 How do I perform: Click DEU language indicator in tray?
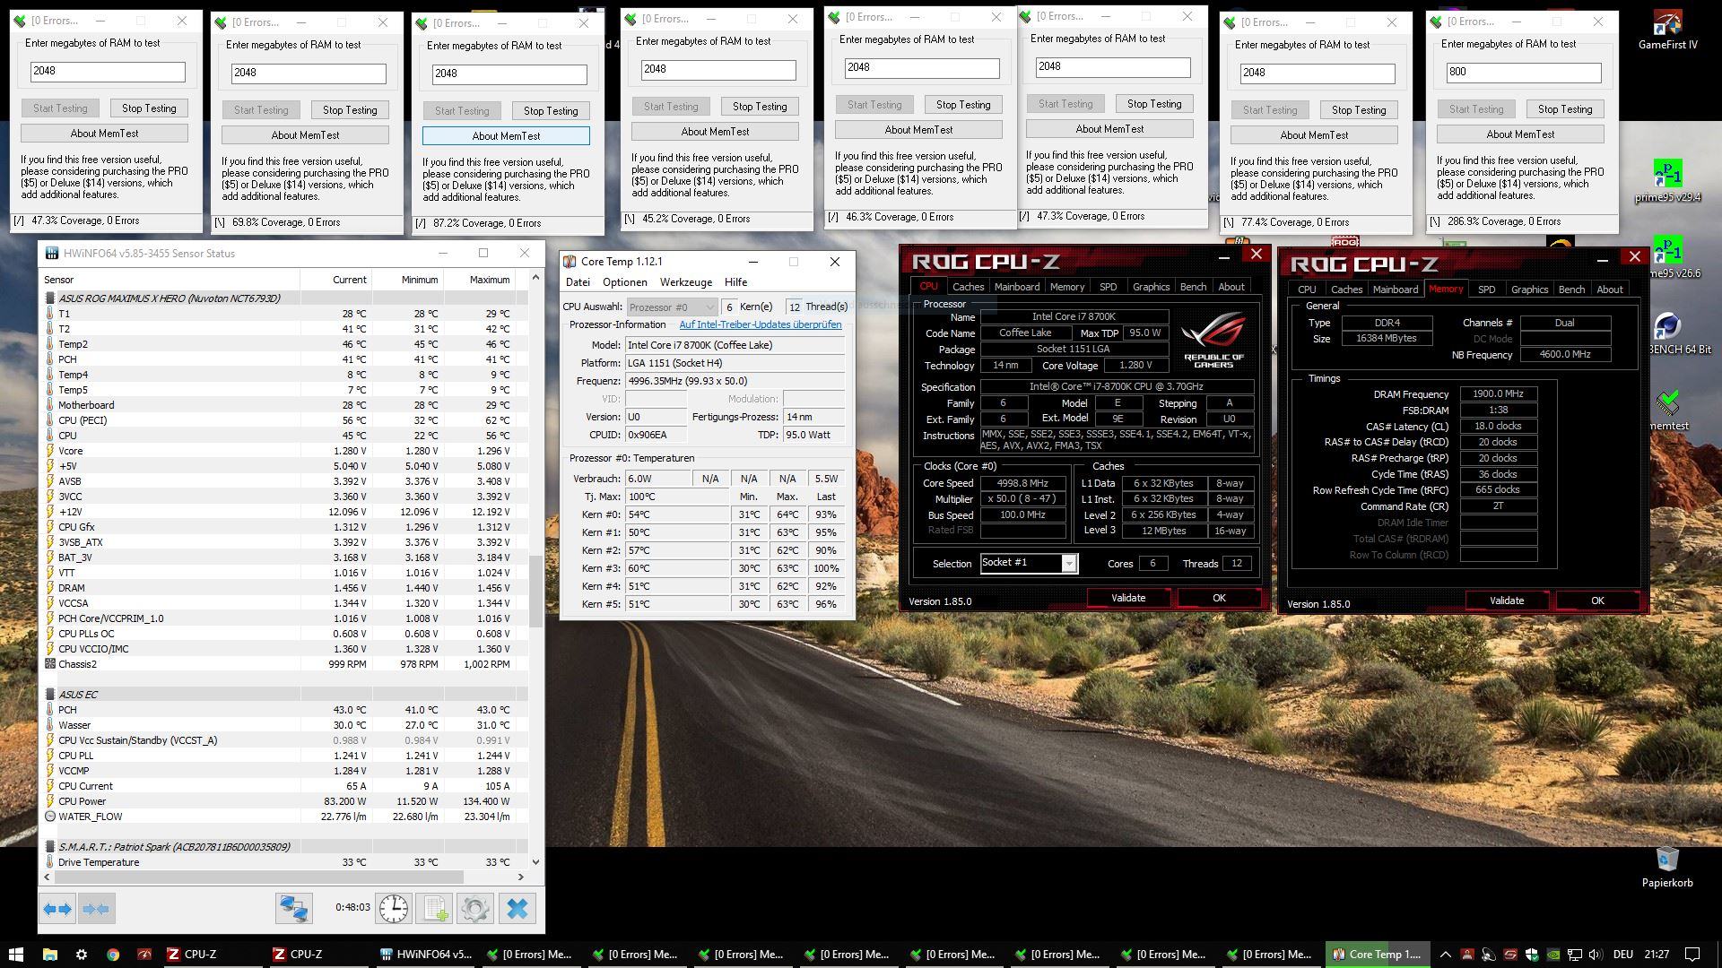[1623, 955]
